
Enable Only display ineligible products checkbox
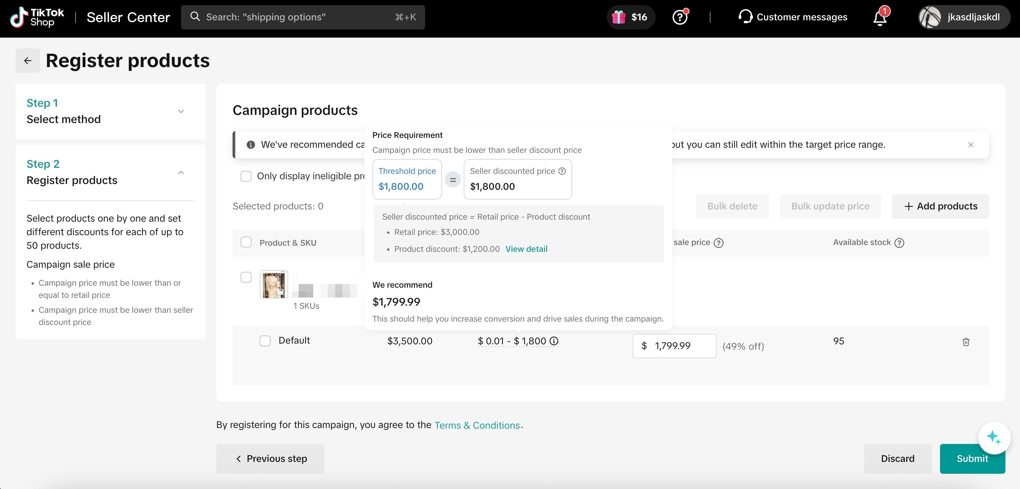246,176
